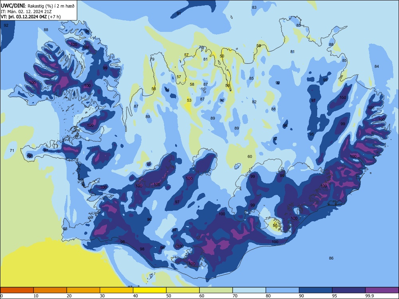The height and width of the screenshot is (299, 399).
Task: Click the dark orange 0–10 legend swatch
Action: 17,290
